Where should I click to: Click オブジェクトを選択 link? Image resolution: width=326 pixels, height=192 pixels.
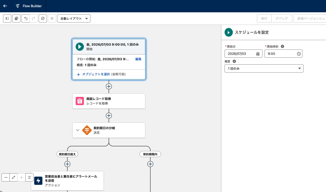96,74
